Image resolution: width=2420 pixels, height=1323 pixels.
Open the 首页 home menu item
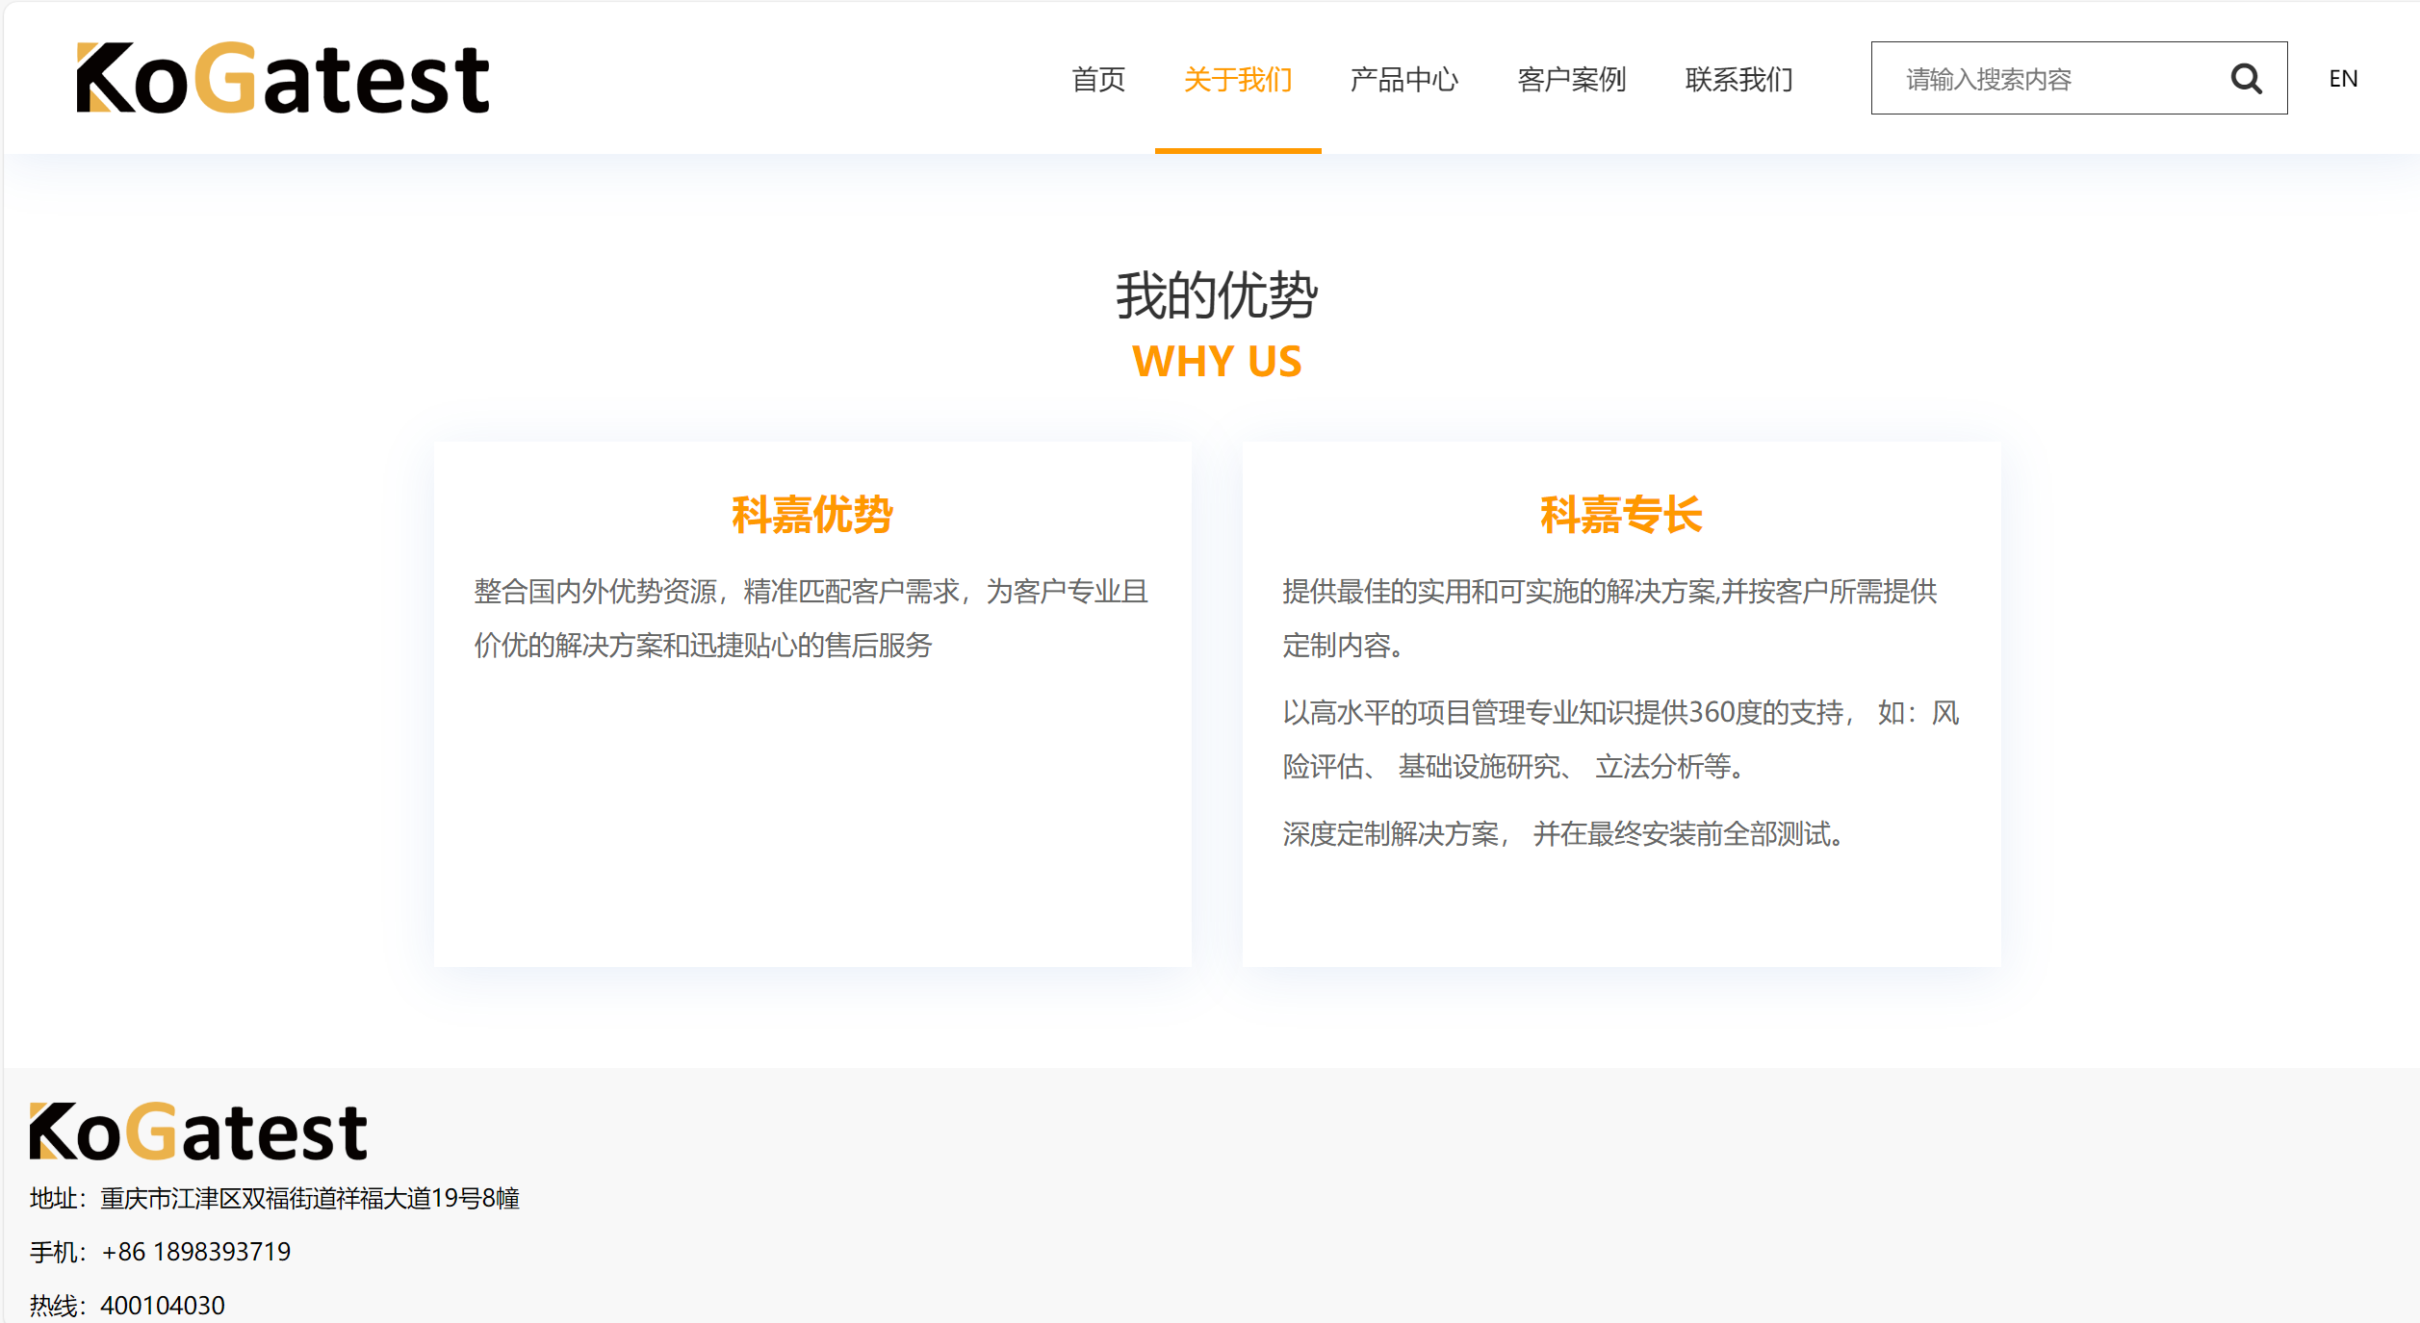click(x=1098, y=79)
